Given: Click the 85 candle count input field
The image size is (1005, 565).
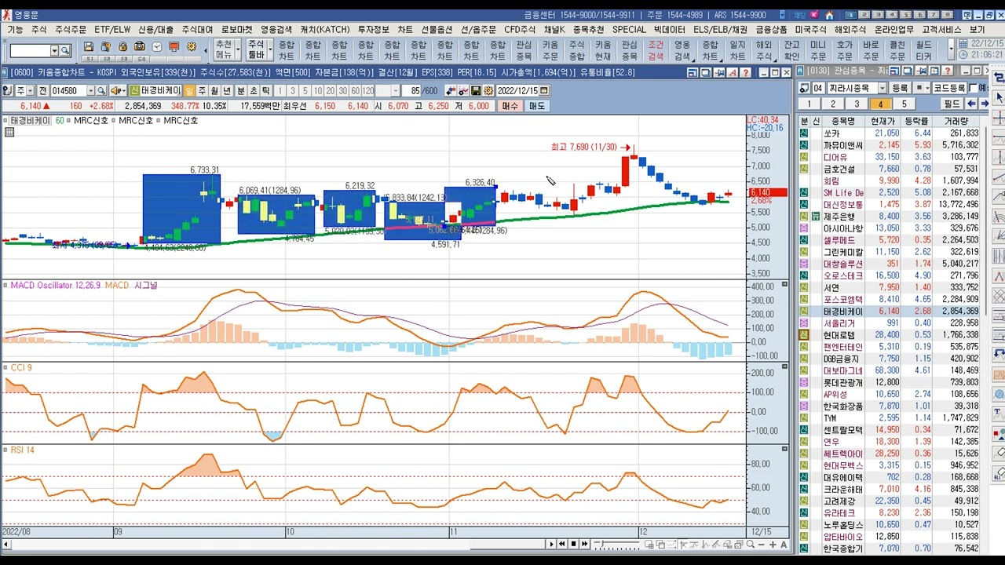Looking at the screenshot, I should coord(412,90).
